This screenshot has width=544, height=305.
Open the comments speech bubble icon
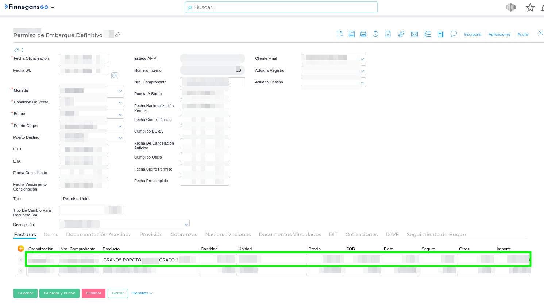(454, 34)
